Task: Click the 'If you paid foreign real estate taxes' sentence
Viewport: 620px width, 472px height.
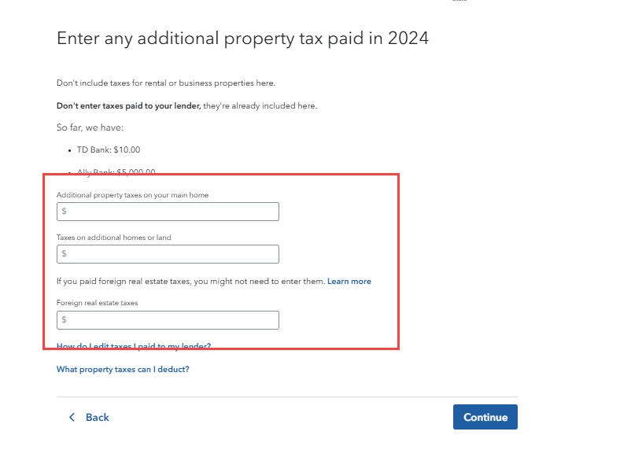Action: tap(190, 281)
